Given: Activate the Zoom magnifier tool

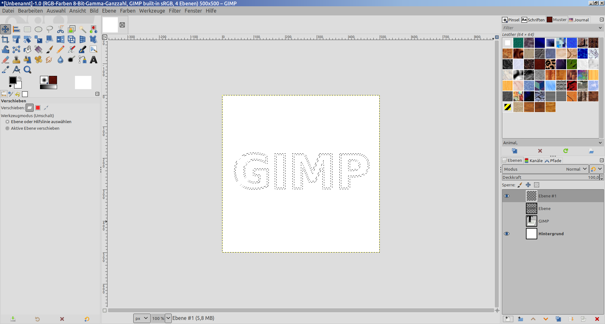Looking at the screenshot, I should pyautogui.click(x=27, y=70).
